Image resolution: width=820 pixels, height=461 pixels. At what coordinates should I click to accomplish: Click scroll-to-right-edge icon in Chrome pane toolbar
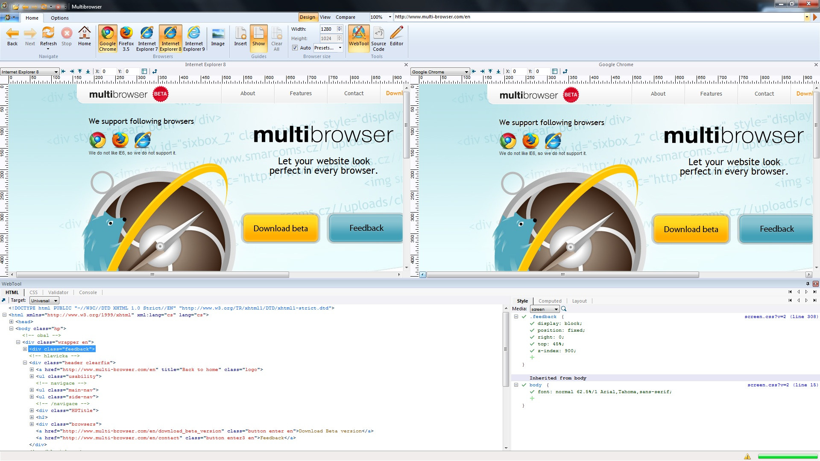[482, 71]
